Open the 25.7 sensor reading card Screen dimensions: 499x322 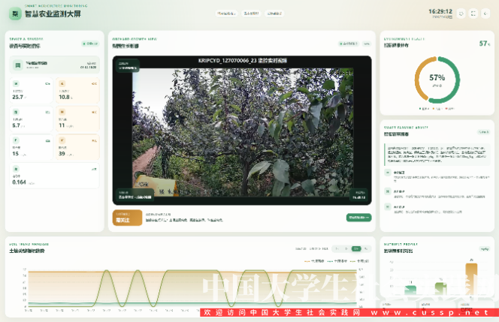[x=31, y=90]
